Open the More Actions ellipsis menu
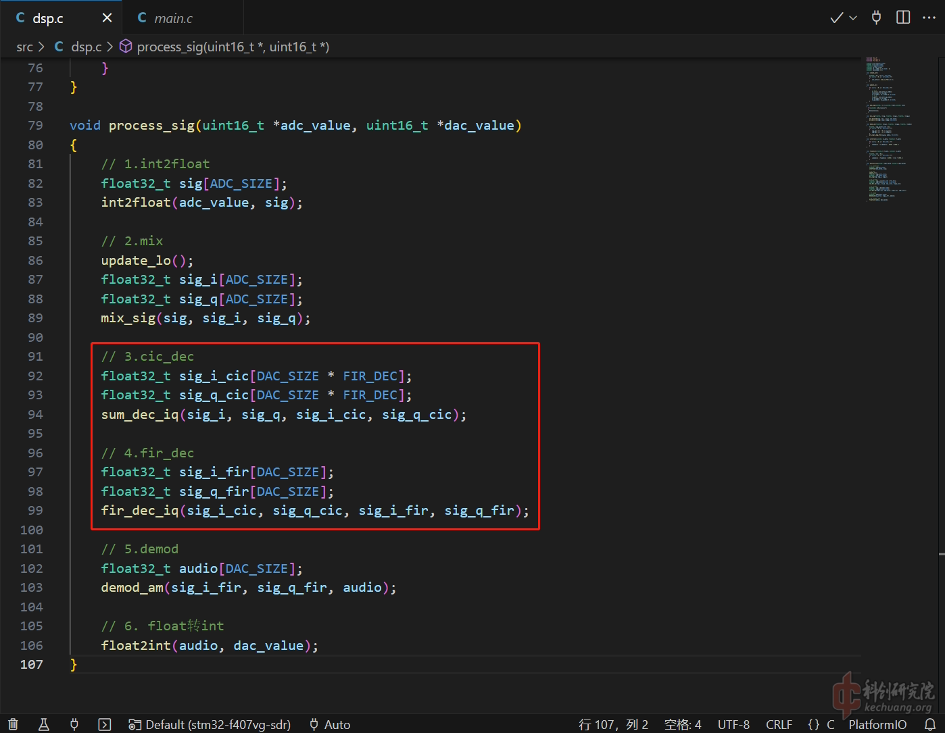 [x=929, y=18]
